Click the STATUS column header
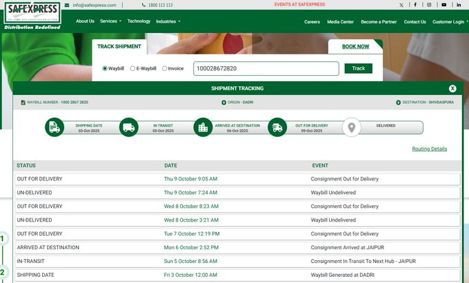Viewport: 469px width, 283px height. pyautogui.click(x=26, y=165)
